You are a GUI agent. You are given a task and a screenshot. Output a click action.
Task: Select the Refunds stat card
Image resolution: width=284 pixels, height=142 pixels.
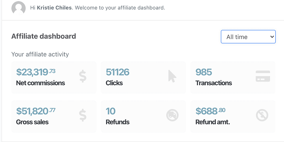point(144,117)
